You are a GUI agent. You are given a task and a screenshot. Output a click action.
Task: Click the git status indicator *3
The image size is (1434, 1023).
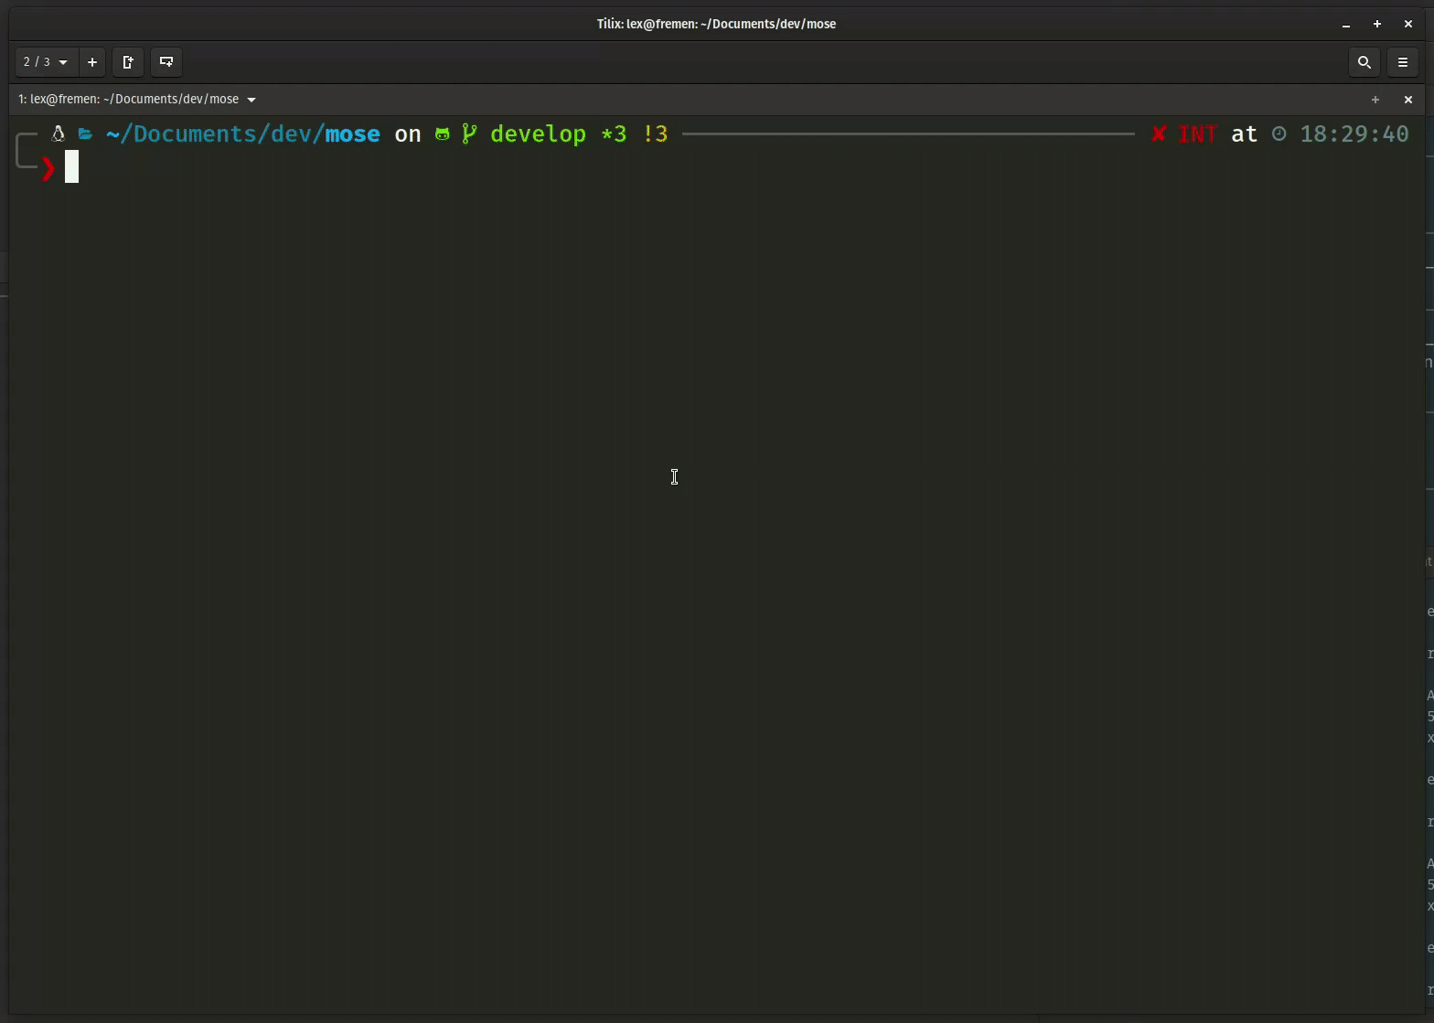point(614,134)
